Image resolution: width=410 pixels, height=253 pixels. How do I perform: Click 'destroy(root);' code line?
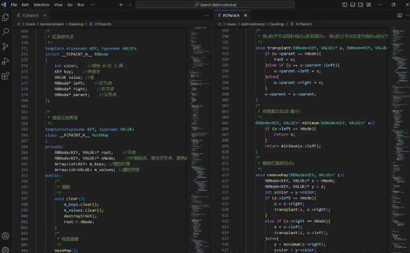click(80, 216)
